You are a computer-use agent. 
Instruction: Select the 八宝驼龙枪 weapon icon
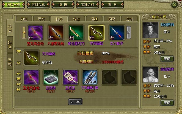[56, 33]
